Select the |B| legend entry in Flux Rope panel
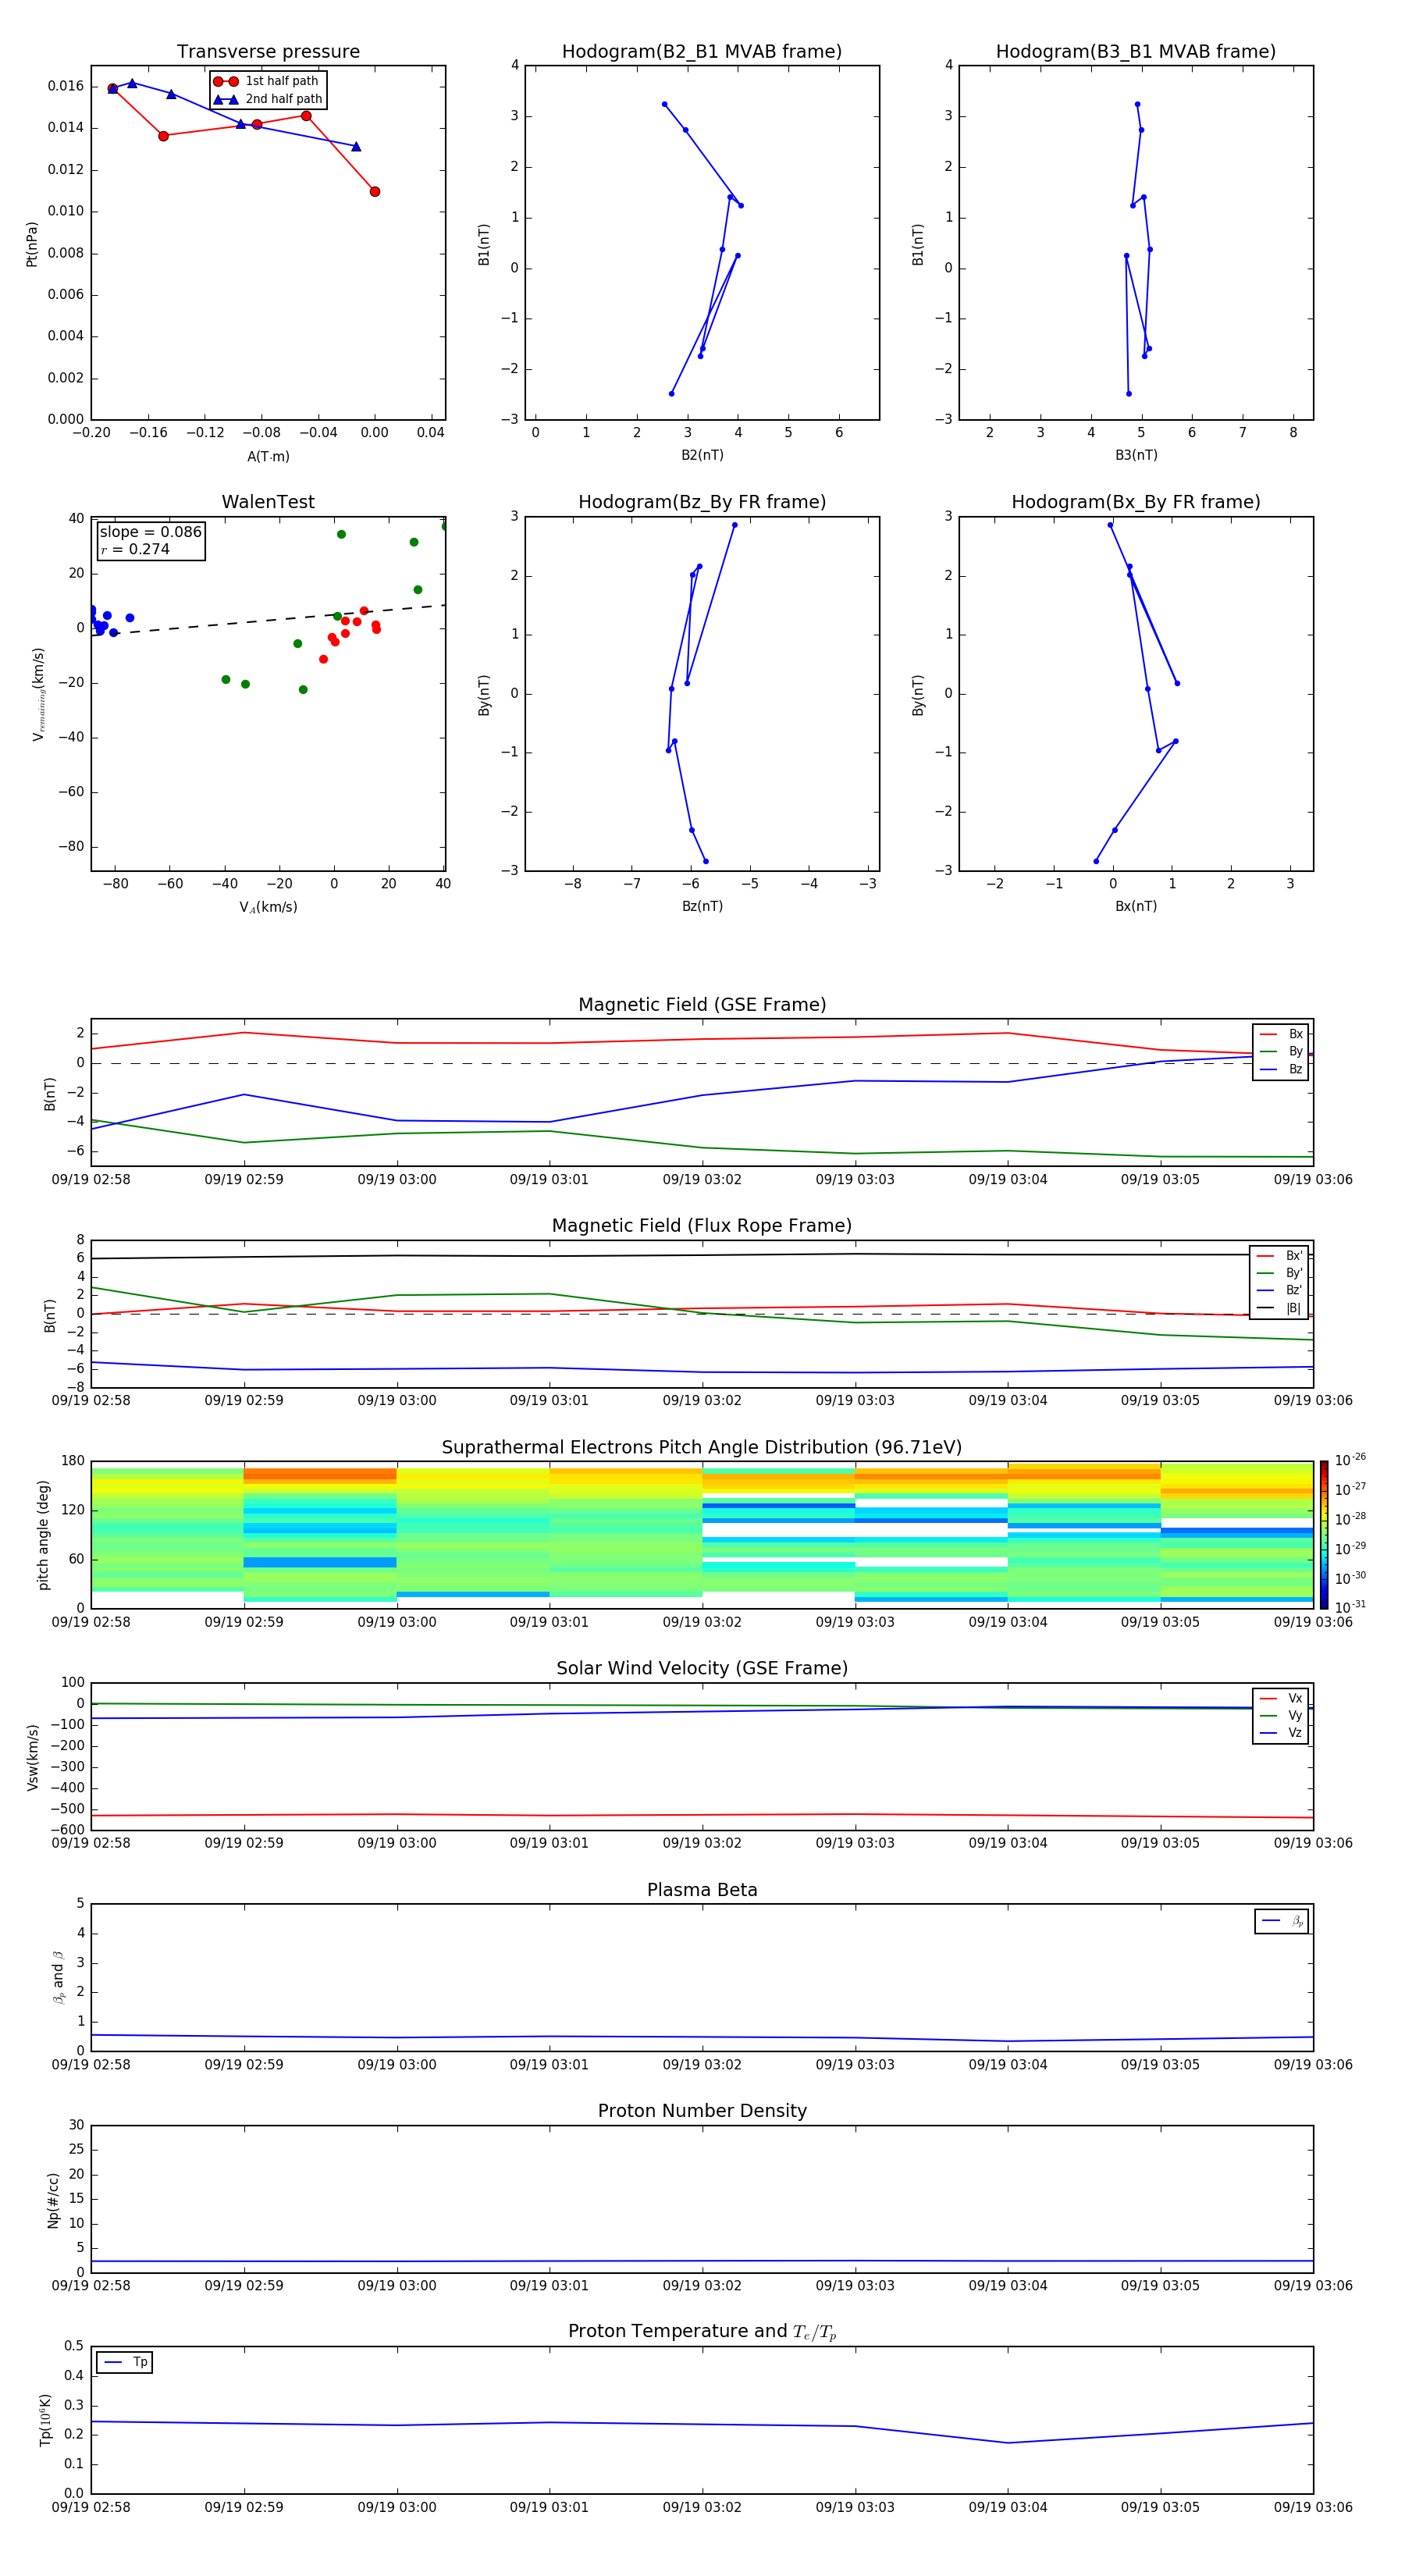This screenshot has width=1405, height=2576. click(1280, 1308)
